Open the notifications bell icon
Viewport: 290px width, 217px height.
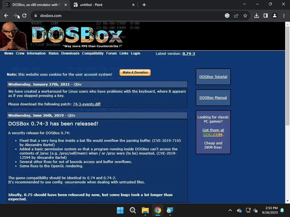pyautogui.click(x=282, y=210)
